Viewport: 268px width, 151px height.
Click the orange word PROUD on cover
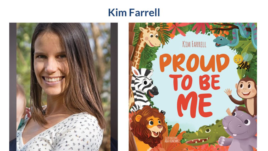pyautogui.click(x=194, y=63)
